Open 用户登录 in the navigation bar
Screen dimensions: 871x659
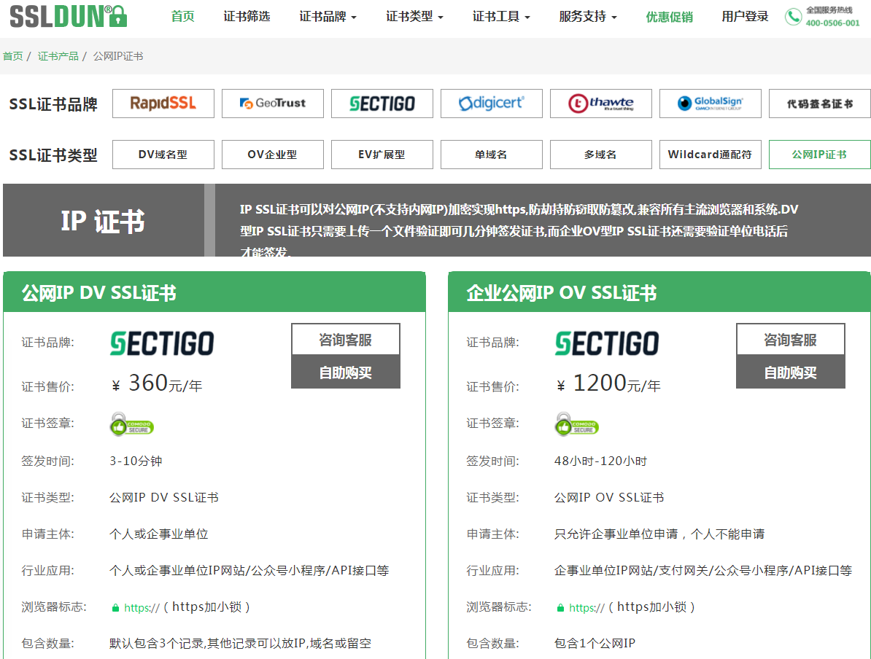tap(745, 17)
